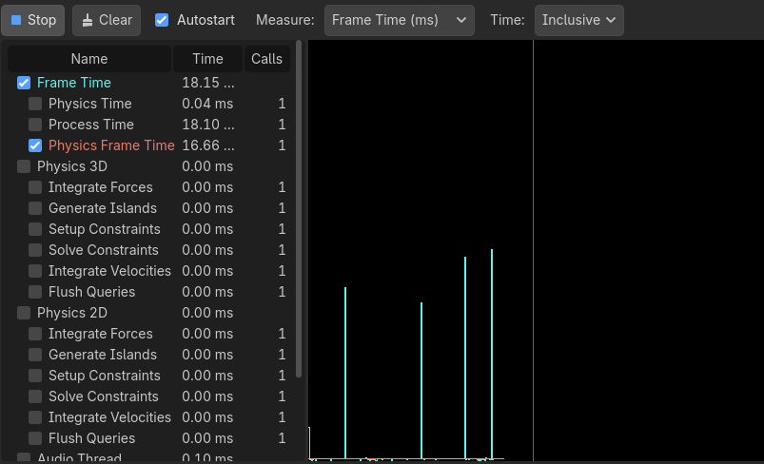This screenshot has height=464, width=764.
Task: Select the Flush Queries row under Physics 2D
Action: coord(91,438)
